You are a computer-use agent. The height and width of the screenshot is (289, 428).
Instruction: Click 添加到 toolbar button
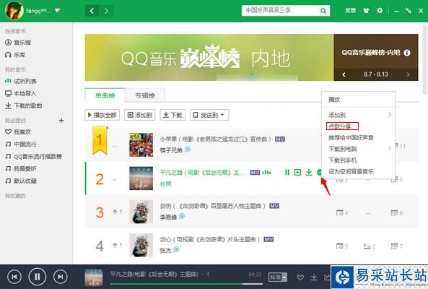click(140, 115)
